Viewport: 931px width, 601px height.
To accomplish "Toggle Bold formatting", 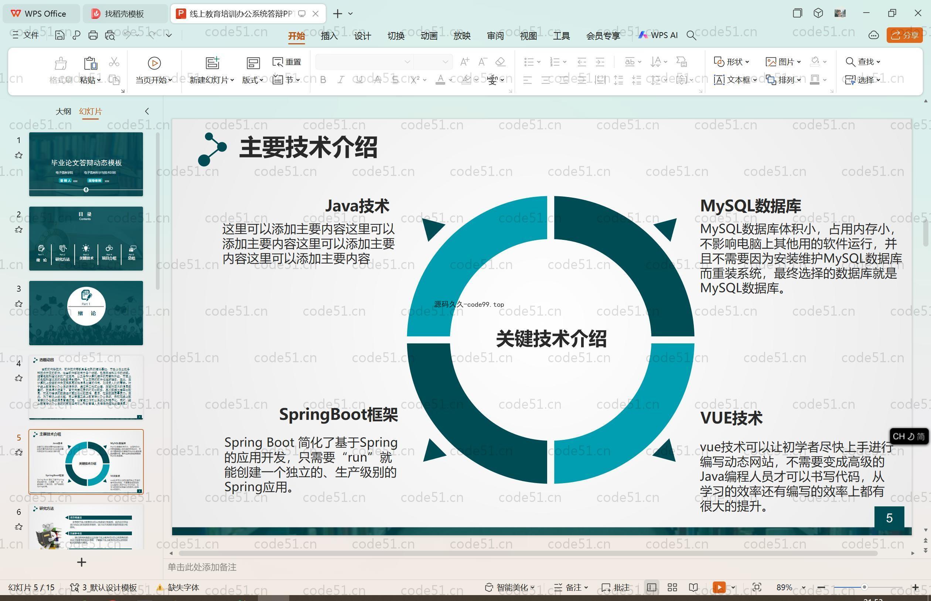I will 323,80.
